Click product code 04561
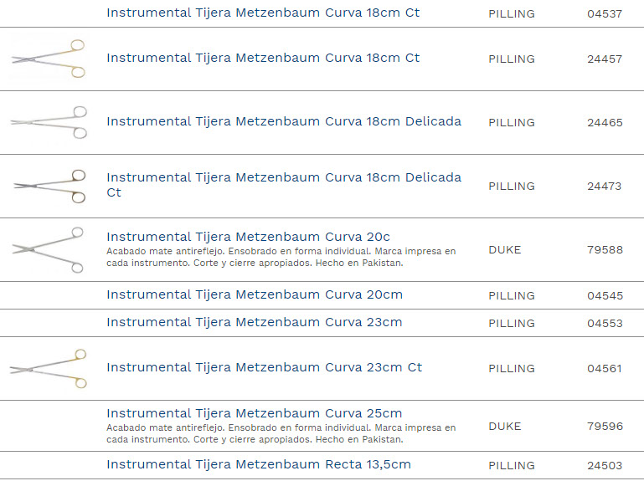Viewport: 644px width, 481px height. 605,369
